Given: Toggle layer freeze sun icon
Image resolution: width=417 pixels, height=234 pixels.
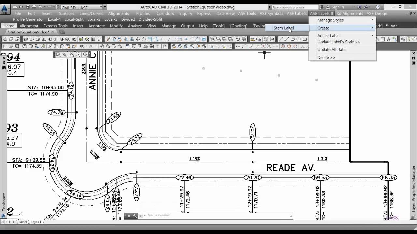Looking at the screenshot, I should pos(413,39).
